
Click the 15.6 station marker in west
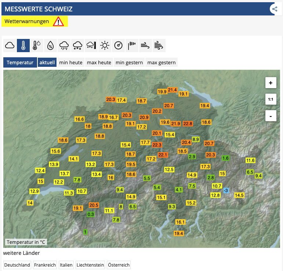click(55, 151)
